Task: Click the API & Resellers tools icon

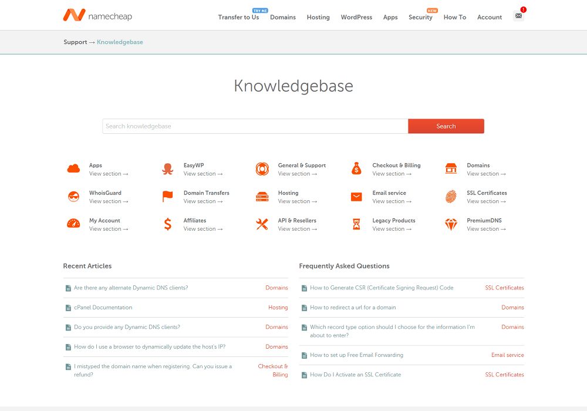Action: point(262,224)
